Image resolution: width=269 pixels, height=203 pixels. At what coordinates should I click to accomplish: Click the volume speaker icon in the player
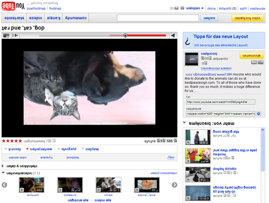tap(15, 35)
